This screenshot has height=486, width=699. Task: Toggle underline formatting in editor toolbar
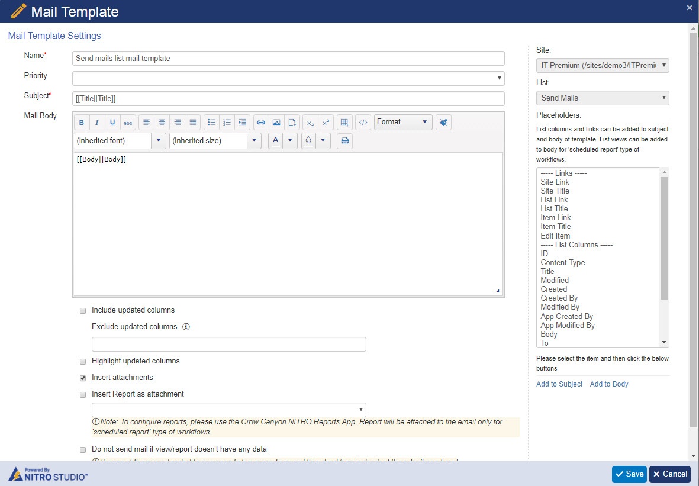click(112, 123)
